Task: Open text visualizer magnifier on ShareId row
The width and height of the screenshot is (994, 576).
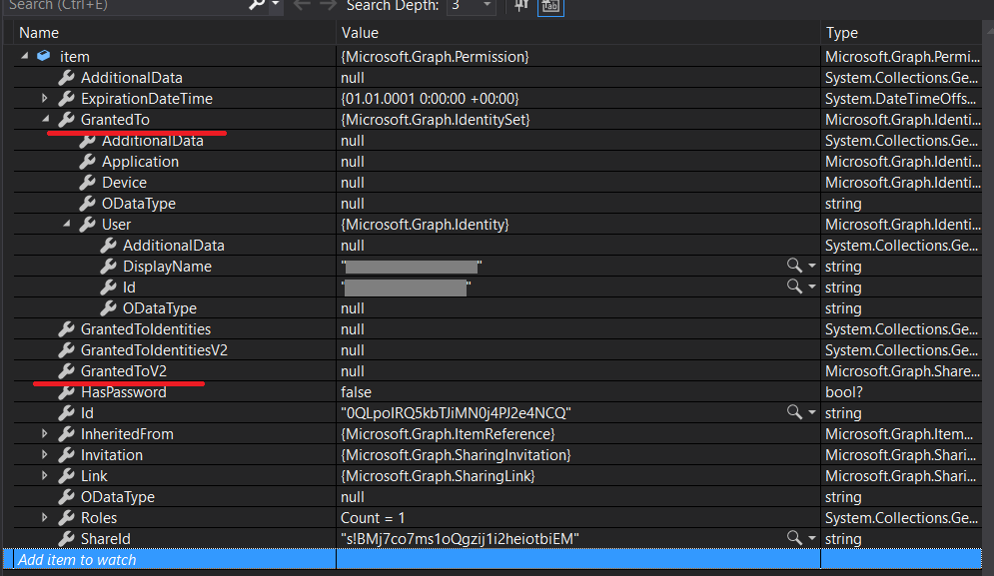Action: tap(793, 537)
